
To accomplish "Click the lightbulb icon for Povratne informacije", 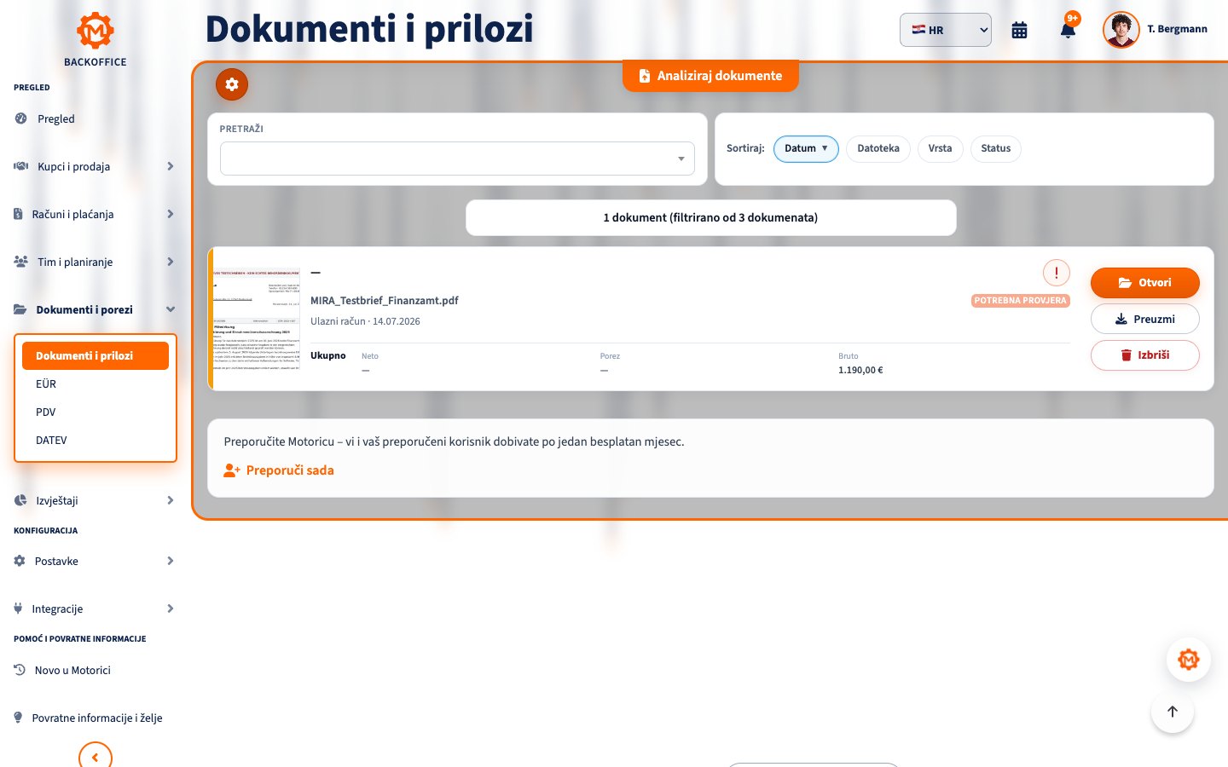I will 18,718.
